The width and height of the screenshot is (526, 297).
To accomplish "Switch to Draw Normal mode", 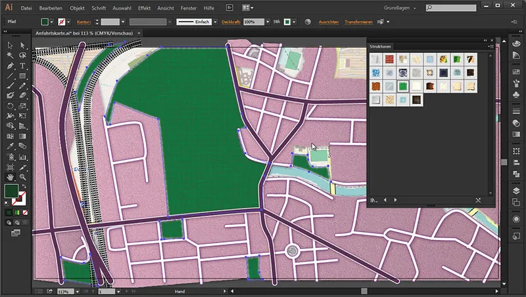I will pos(9,222).
